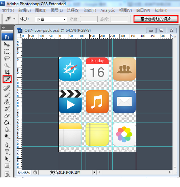This screenshot has height=187, width=180.
Task: Select the History Brush tool
Action: pos(7,109)
